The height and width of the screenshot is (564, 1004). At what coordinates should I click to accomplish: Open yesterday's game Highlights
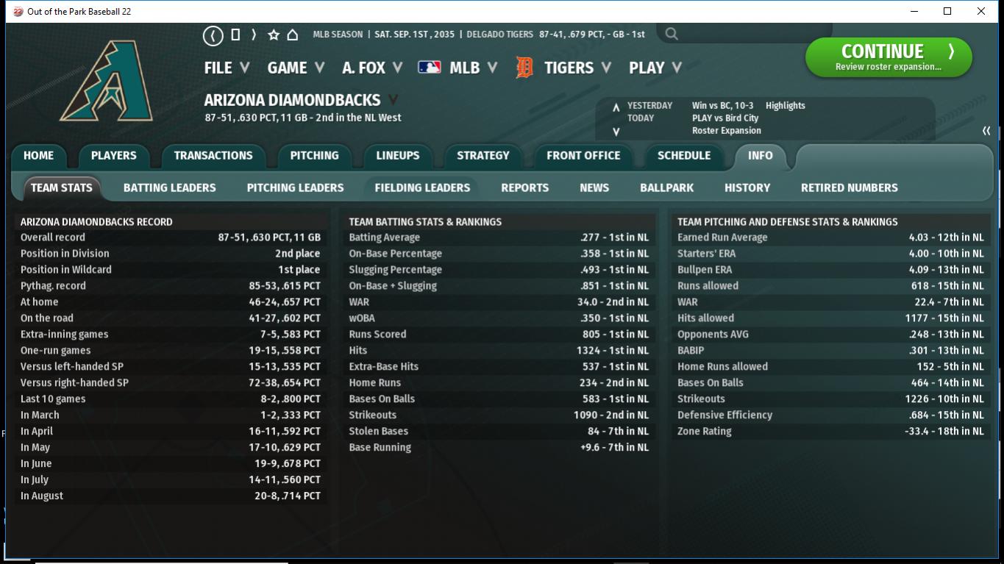tap(786, 106)
